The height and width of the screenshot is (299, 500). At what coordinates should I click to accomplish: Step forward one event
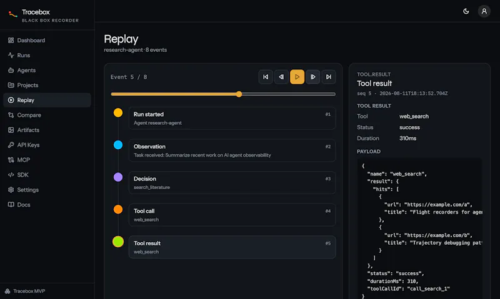(313, 77)
